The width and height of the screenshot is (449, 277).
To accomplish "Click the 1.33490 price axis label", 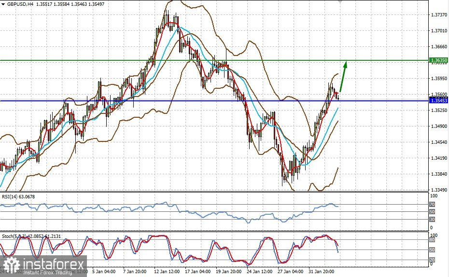I will tap(439, 190).
